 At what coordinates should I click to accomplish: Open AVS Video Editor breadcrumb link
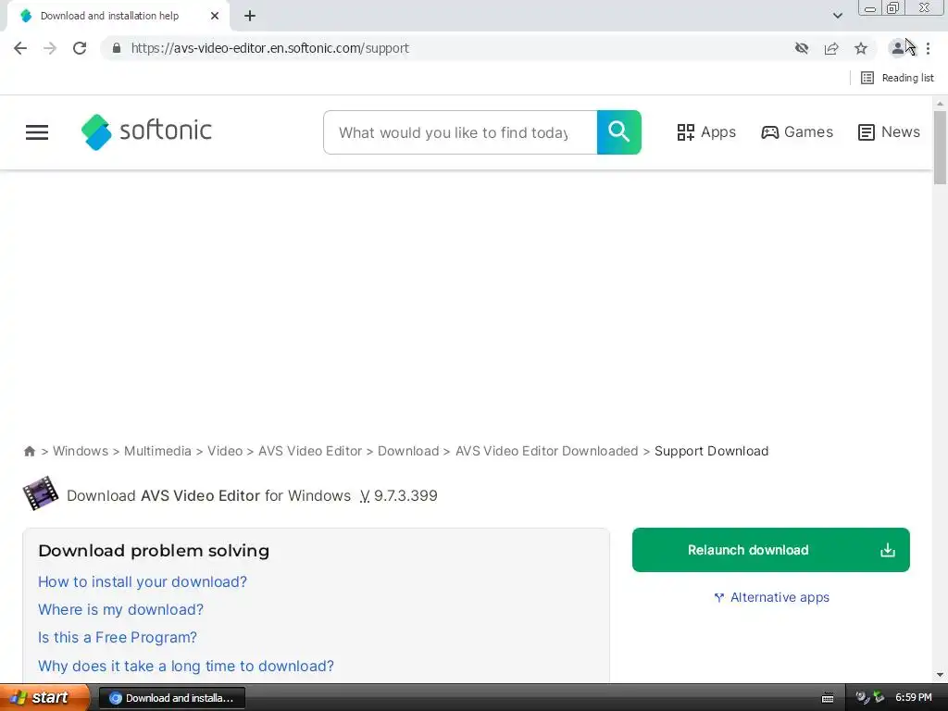[x=310, y=451]
